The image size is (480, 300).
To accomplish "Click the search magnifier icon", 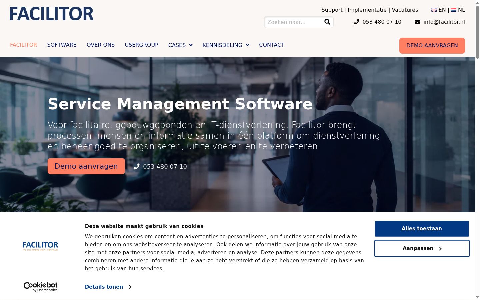I will click(x=327, y=22).
